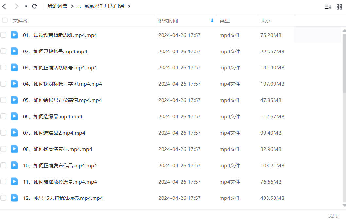Select file 07、如何选爆品2.mp4.mp4
This screenshot has width=346, height=221.
coord(54,133)
